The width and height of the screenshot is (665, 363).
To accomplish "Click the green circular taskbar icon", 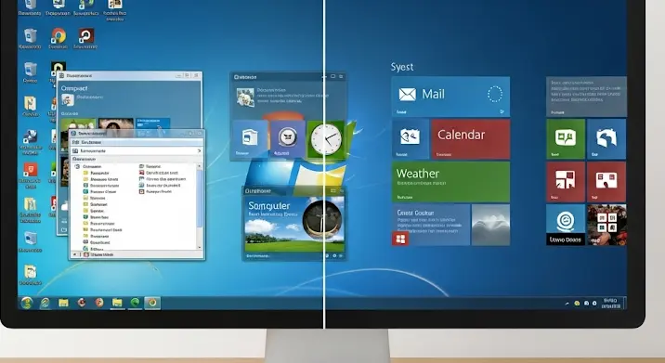I will (135, 303).
